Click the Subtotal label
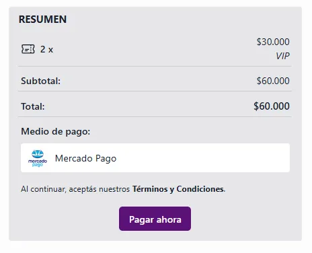 tap(40, 81)
